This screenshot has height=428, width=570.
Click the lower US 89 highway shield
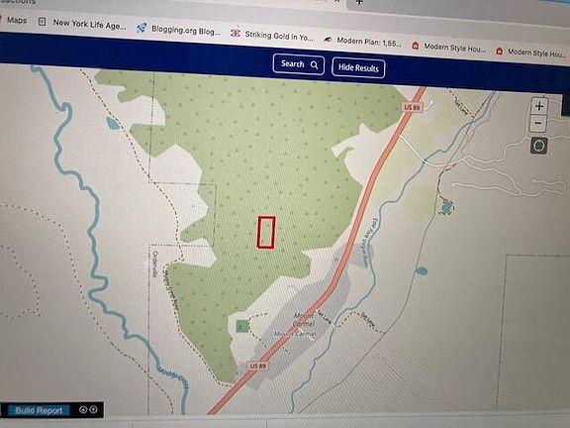[258, 366]
